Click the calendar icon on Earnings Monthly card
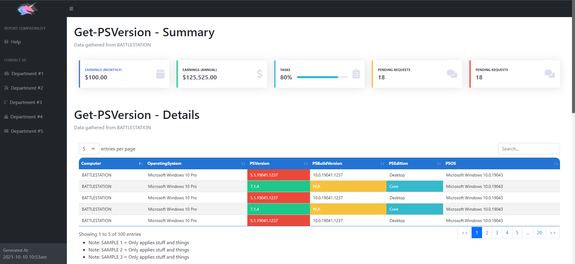 click(x=160, y=74)
